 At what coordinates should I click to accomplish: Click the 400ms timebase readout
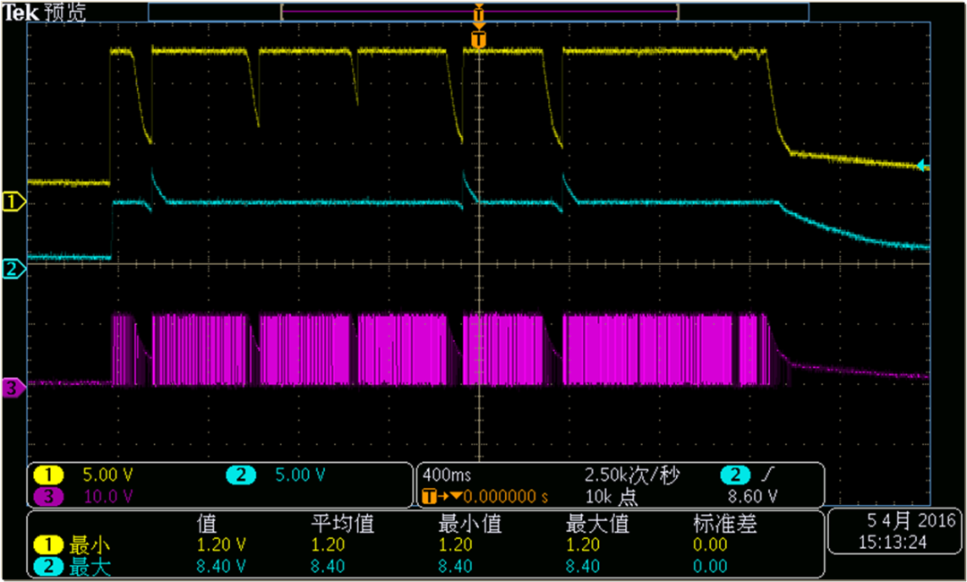click(445, 475)
